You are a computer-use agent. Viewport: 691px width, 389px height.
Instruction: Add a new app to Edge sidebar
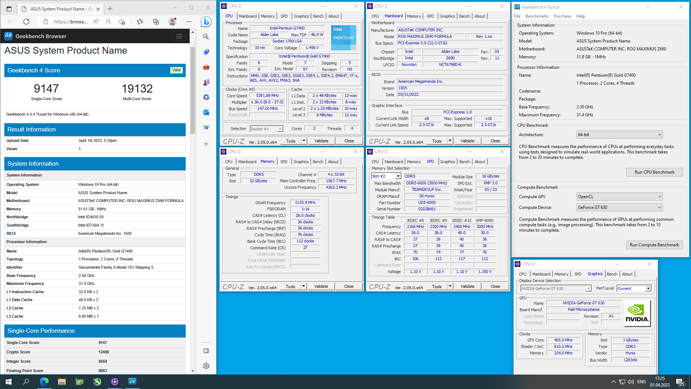206,144
